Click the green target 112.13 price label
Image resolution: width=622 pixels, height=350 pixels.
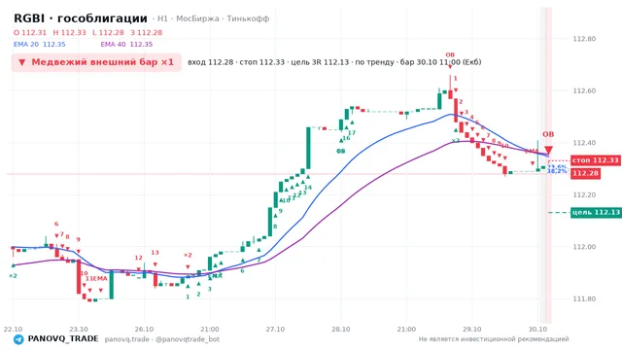tap(596, 212)
